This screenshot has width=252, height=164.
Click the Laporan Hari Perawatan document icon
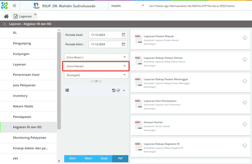pyautogui.click(x=138, y=103)
